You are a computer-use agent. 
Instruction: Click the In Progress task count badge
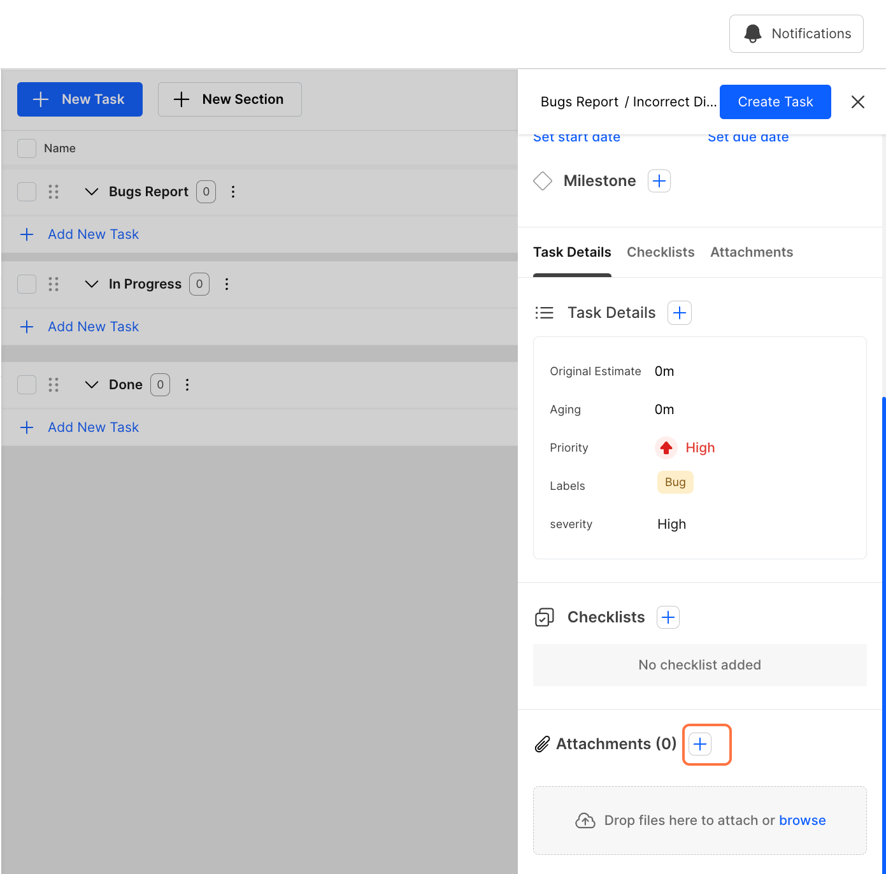199,284
